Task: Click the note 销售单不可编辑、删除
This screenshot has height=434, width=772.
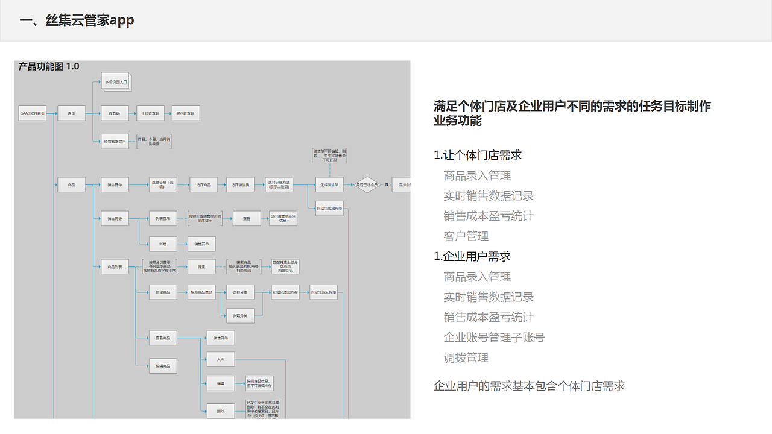Action: click(329, 156)
